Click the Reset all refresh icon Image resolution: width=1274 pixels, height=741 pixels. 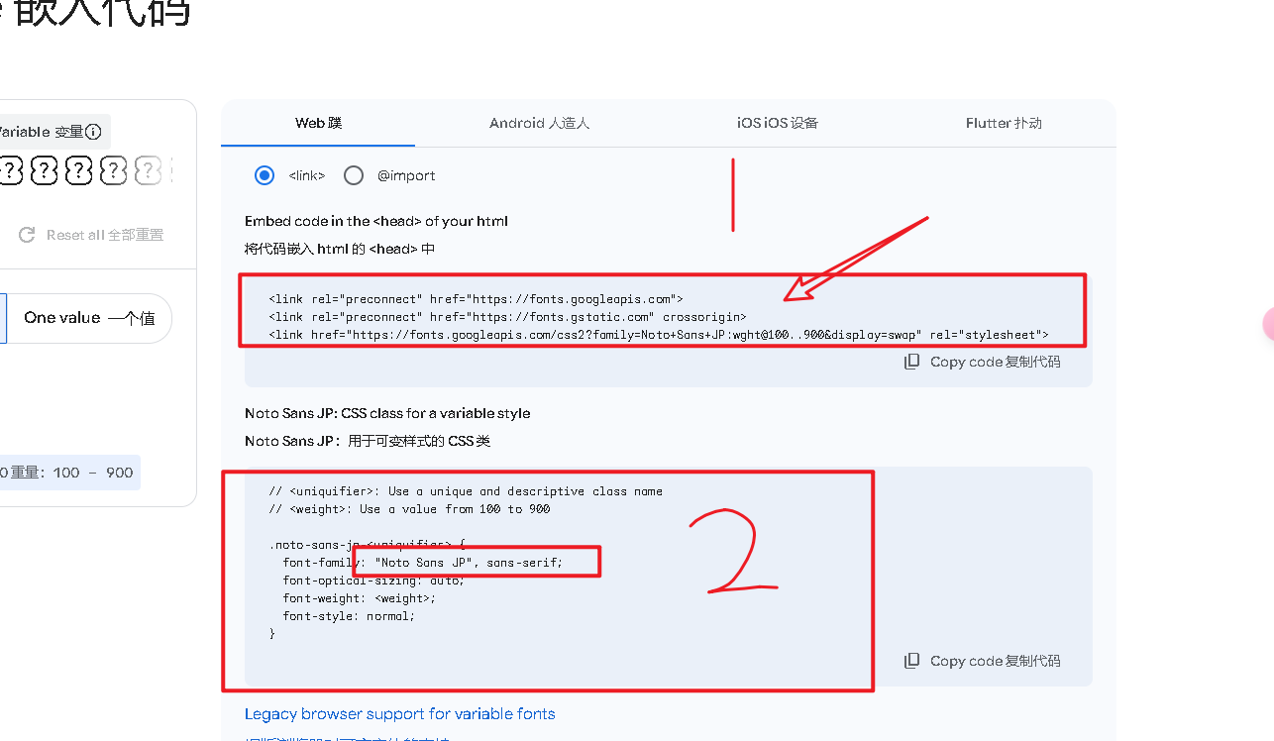27,235
